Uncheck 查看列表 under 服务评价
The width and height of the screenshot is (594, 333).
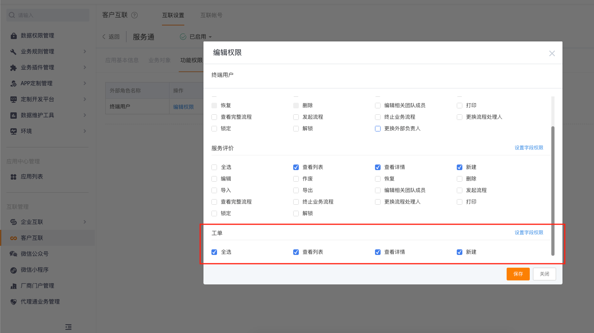296,167
